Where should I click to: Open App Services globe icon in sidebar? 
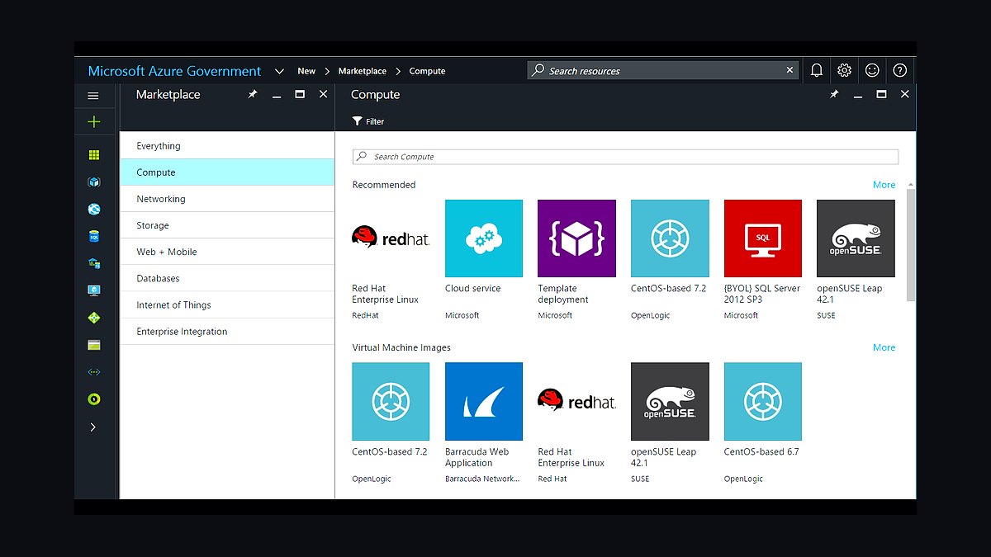(94, 210)
